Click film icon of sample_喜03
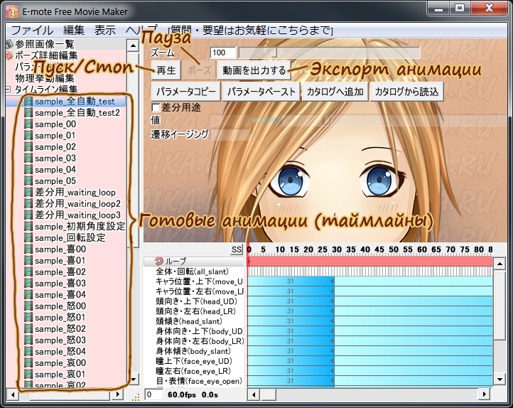Viewport: 513px width, 408px height. pyautogui.click(x=28, y=284)
